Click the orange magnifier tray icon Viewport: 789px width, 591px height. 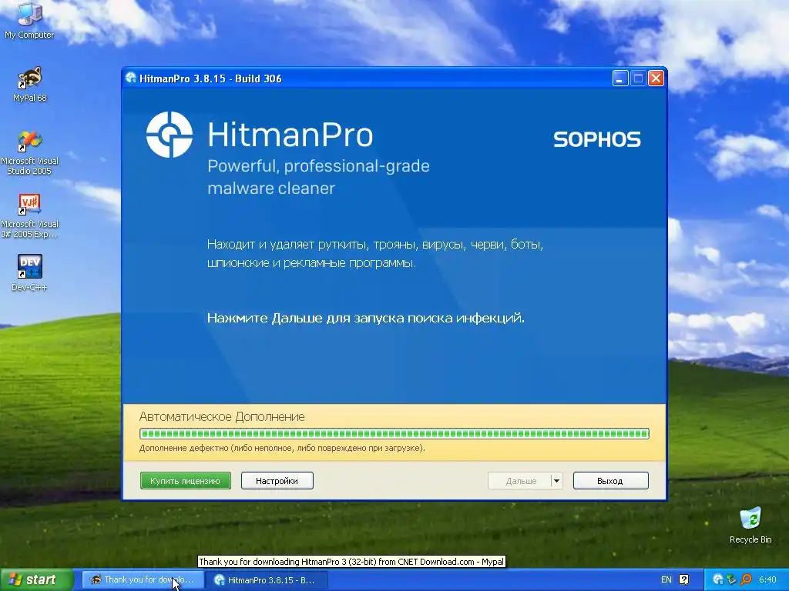pyautogui.click(x=746, y=579)
